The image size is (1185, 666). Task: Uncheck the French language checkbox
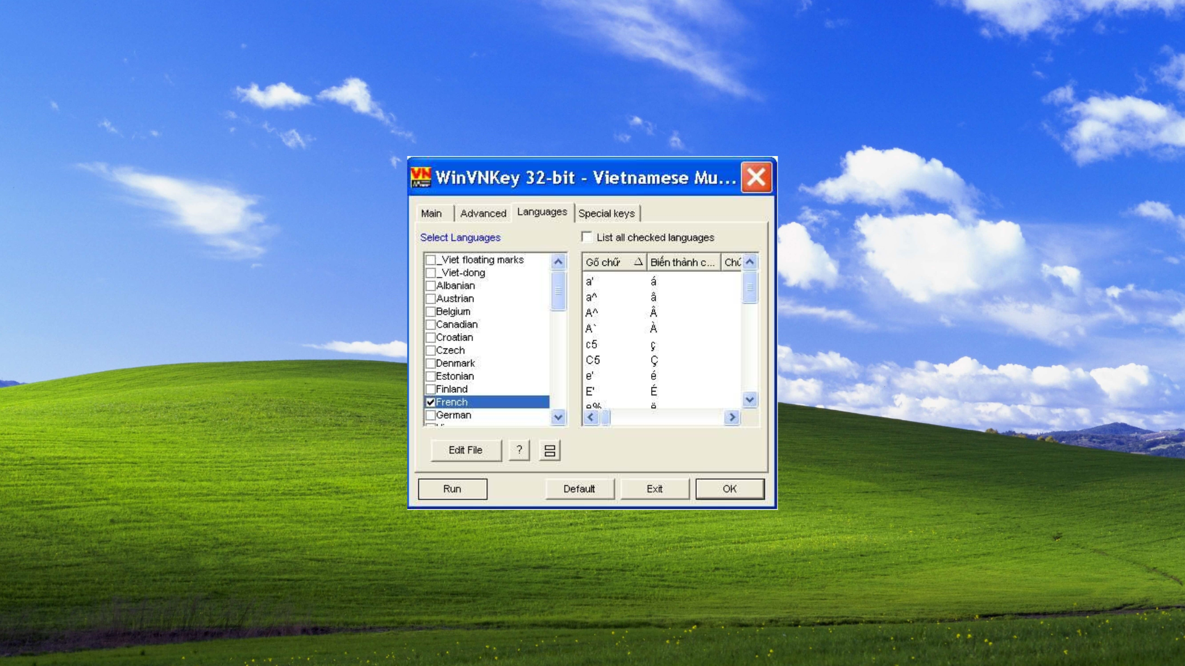(x=431, y=403)
